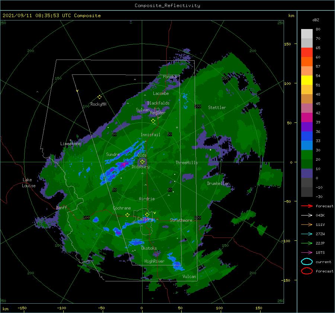Select the orange 57-60 dBZ color swatch
Viewport: 335px width, 313px height.
[307, 62]
